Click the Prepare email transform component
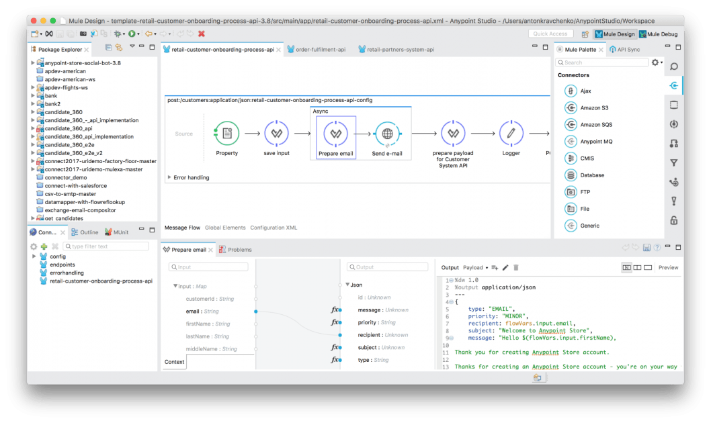 (x=335, y=134)
